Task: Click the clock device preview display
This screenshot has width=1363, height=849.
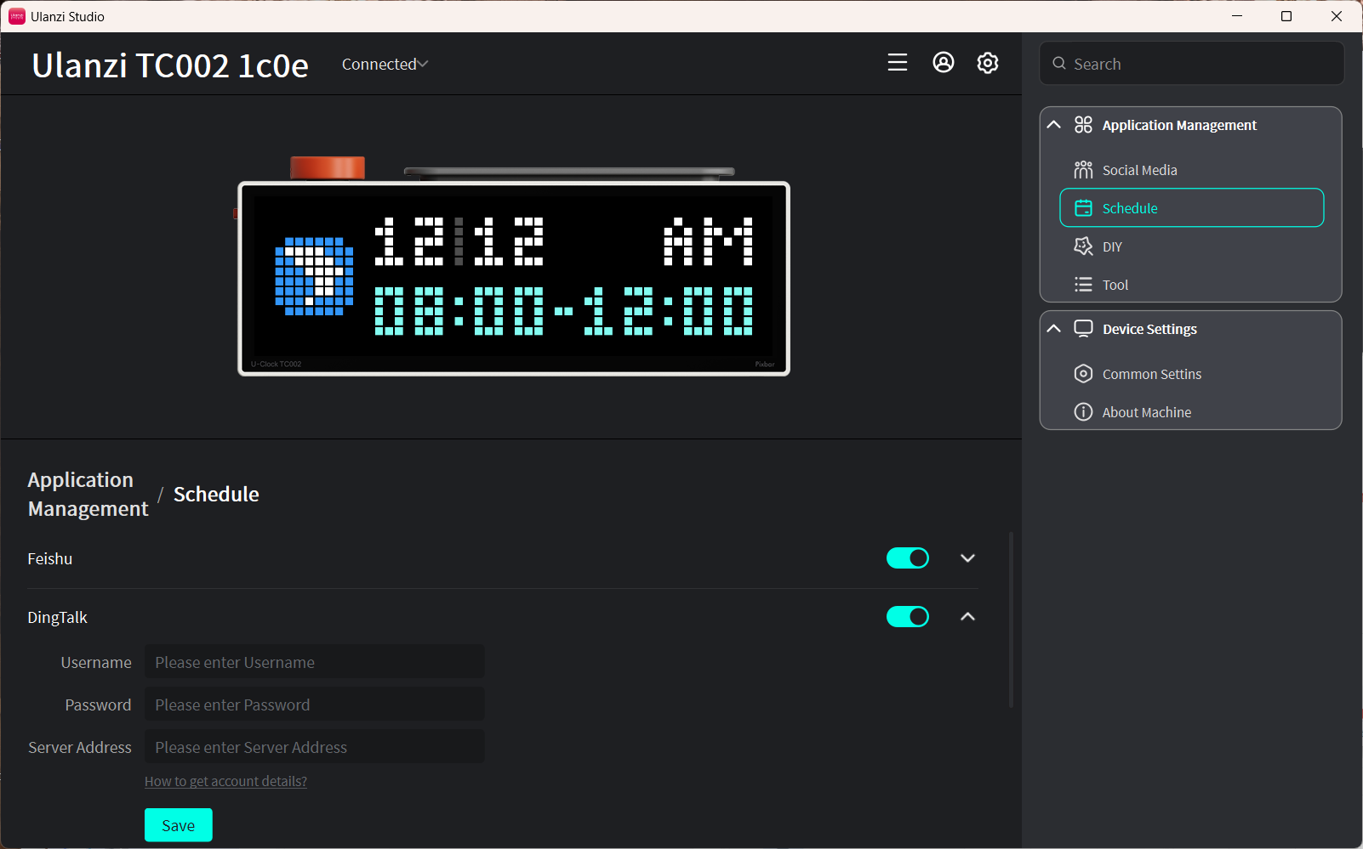Action: coord(514,279)
